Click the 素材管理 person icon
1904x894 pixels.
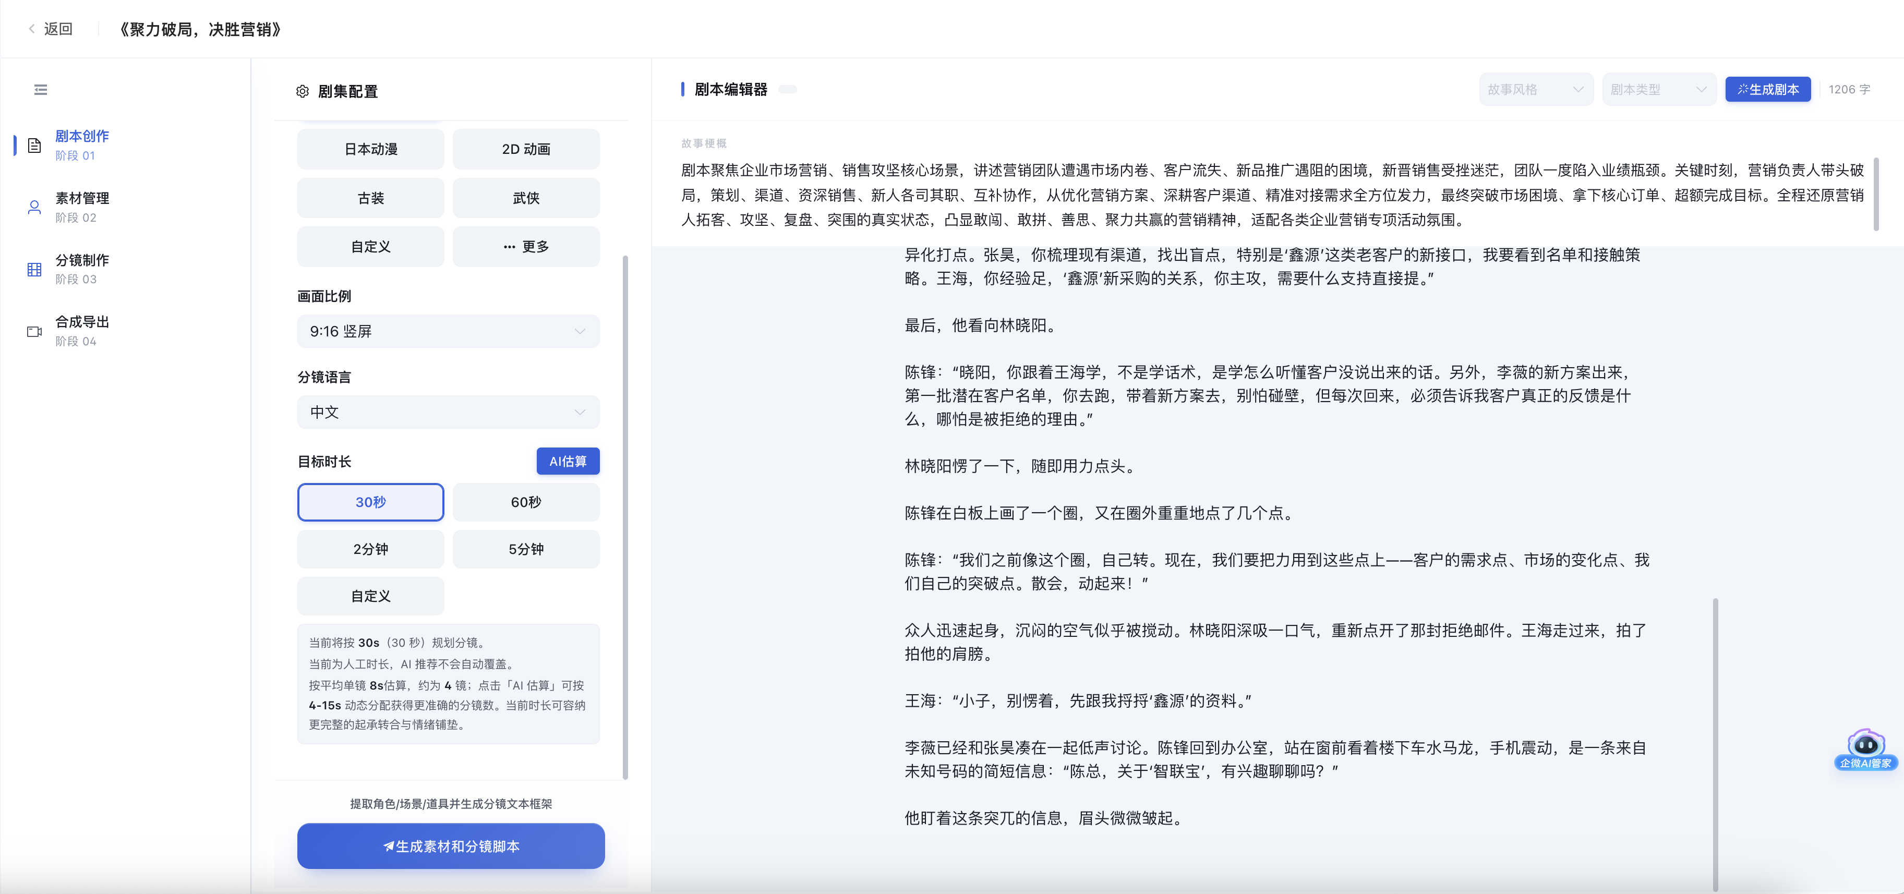pos(34,207)
